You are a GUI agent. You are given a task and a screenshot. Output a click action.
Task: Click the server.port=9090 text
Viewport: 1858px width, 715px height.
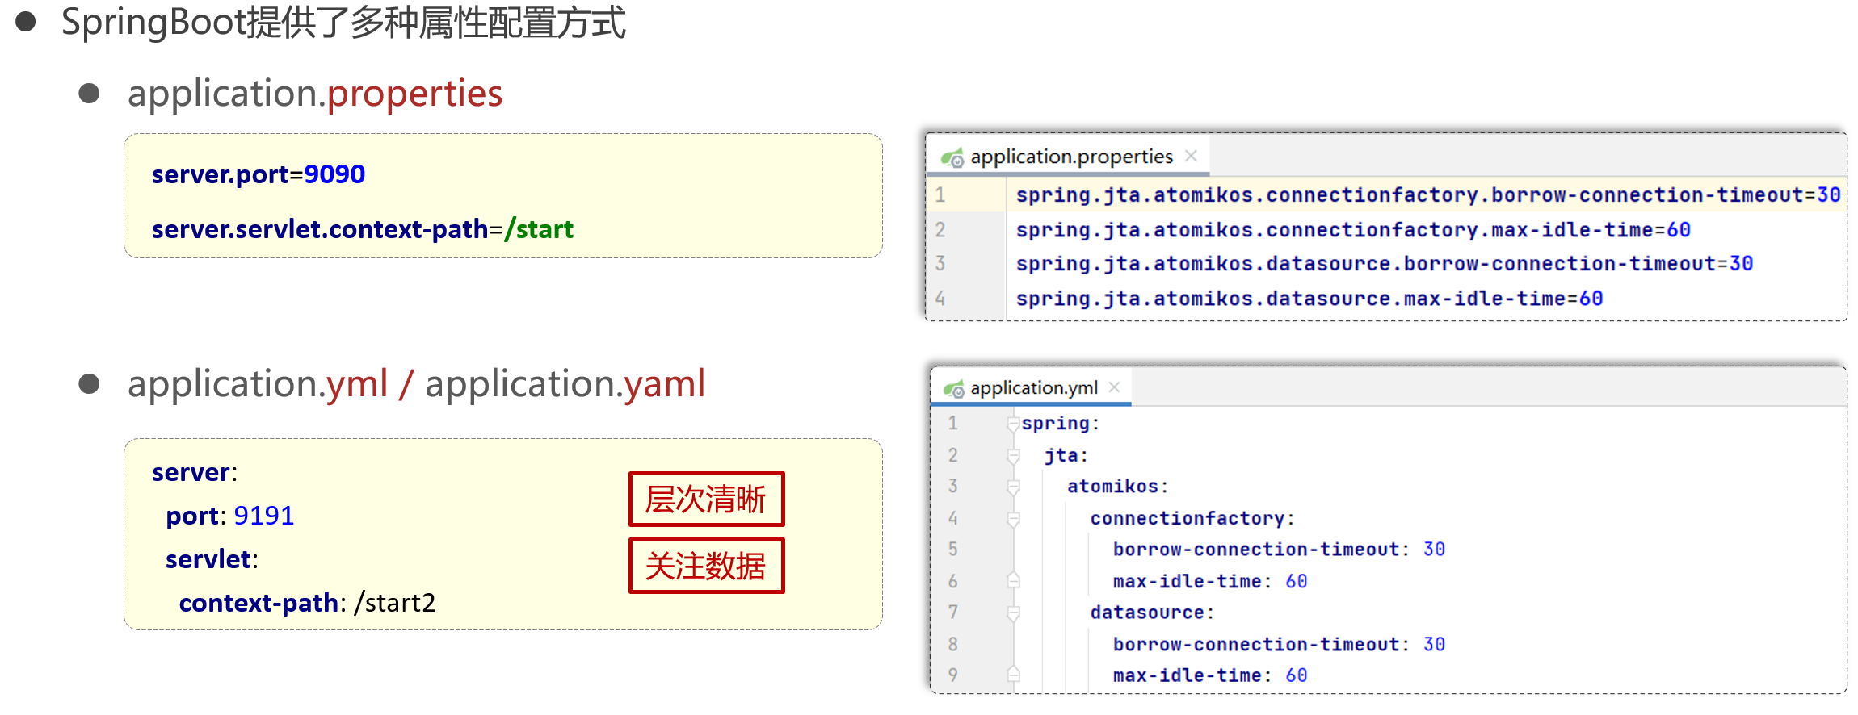pos(259,174)
